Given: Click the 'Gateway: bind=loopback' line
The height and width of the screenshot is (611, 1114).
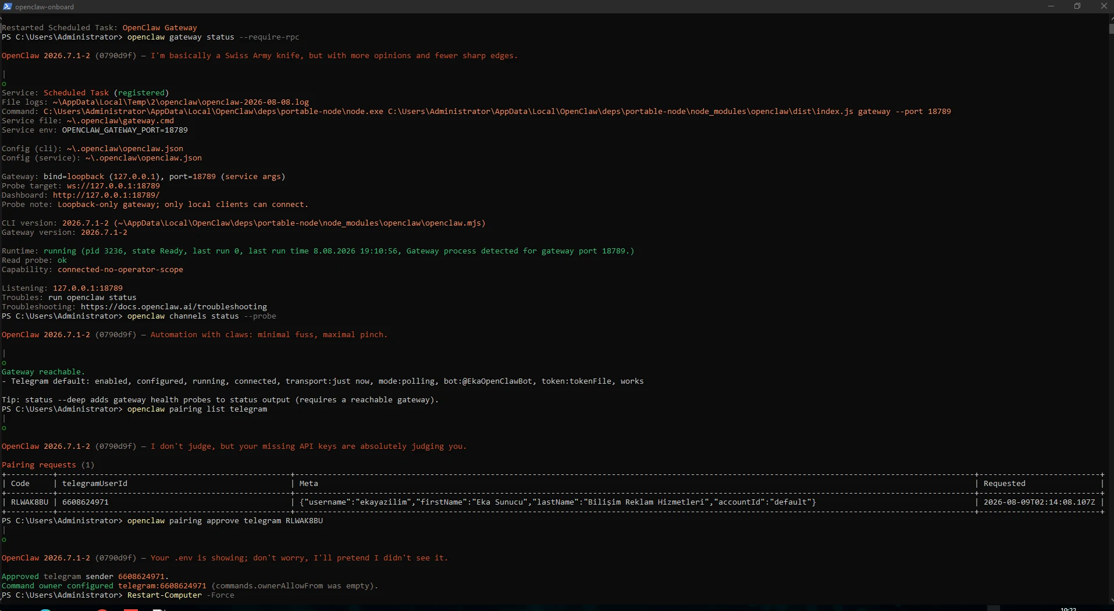Looking at the screenshot, I should point(144,177).
